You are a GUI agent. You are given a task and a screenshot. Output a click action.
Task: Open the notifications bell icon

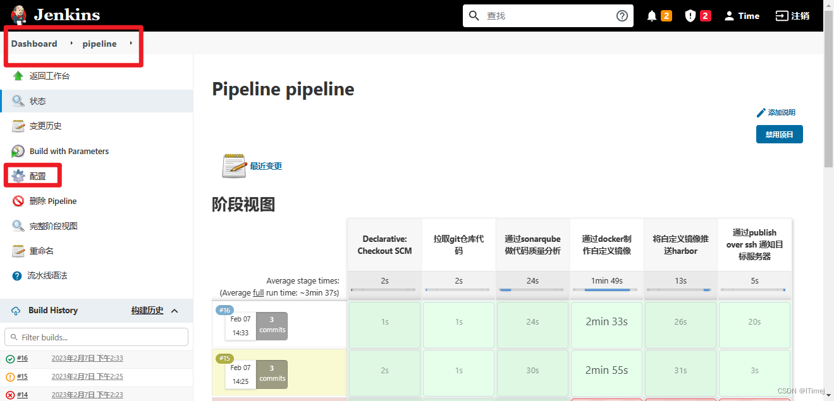653,15
